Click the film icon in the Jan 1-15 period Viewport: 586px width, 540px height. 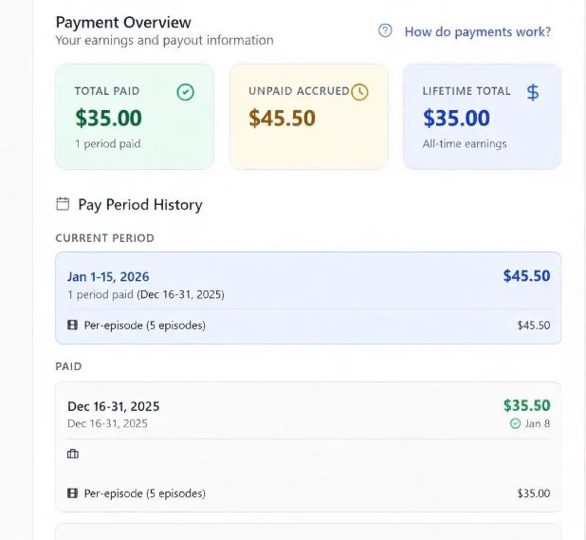tap(72, 325)
